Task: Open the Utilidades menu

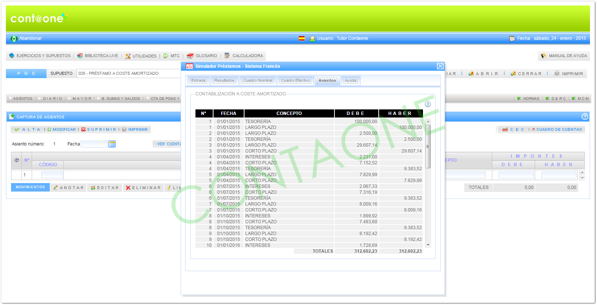Action: (x=141, y=56)
